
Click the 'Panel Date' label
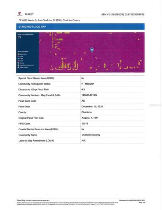click(24, 107)
